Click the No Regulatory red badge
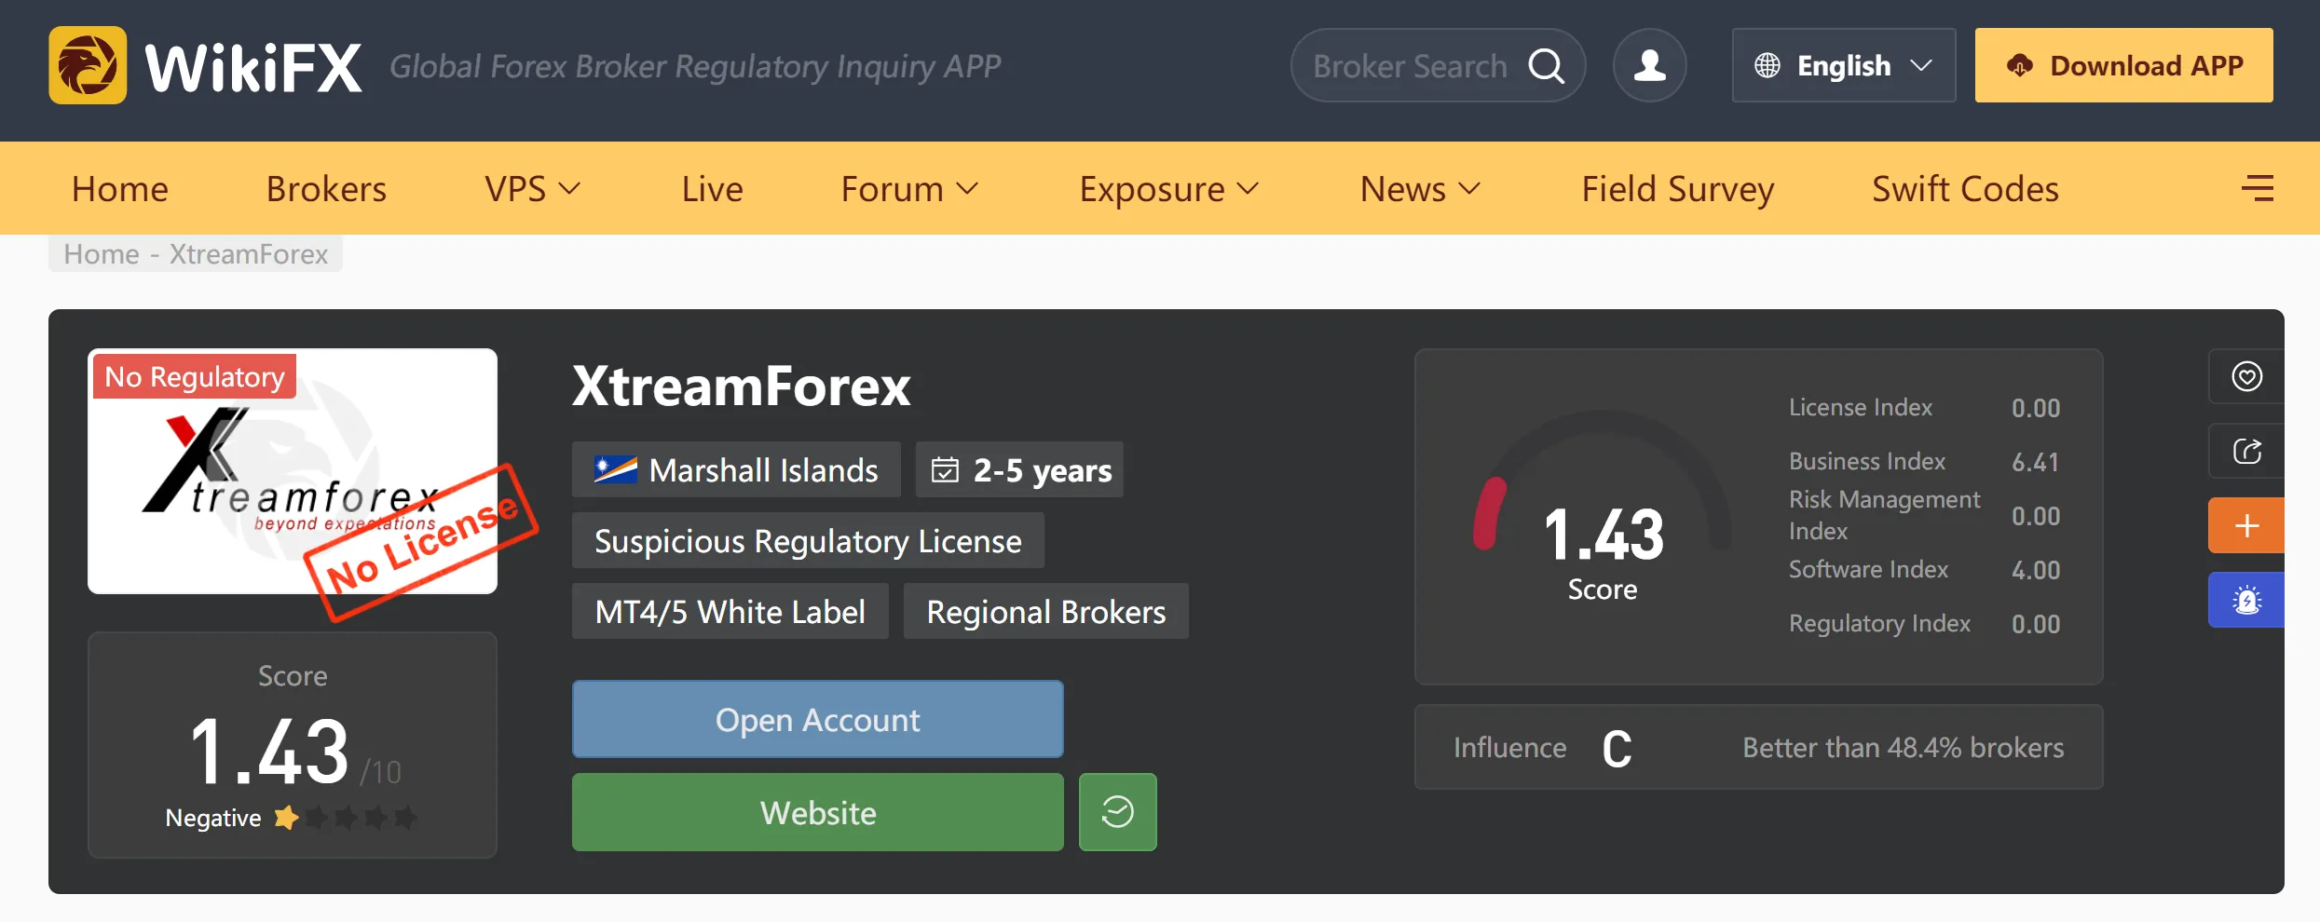This screenshot has width=2320, height=922. pyautogui.click(x=195, y=376)
